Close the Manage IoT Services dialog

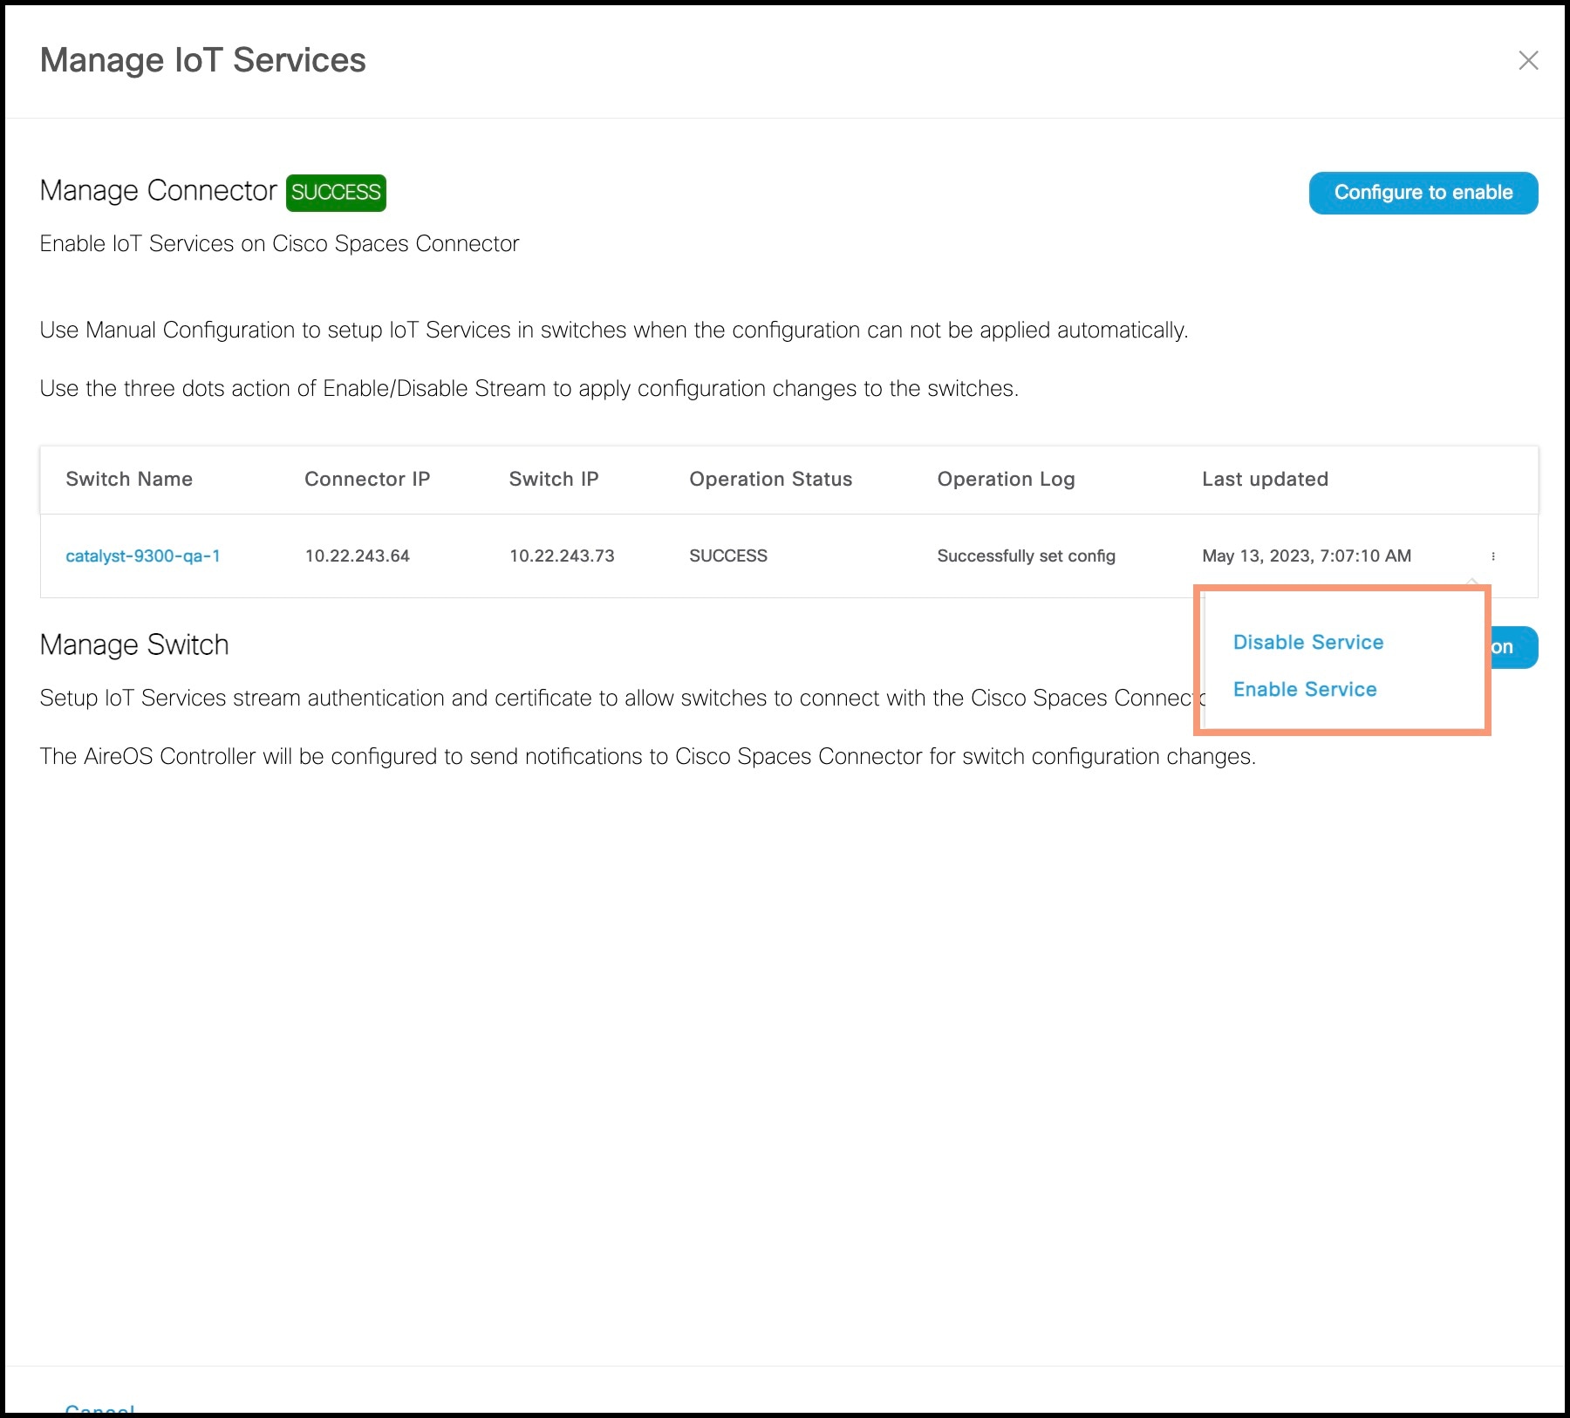[1529, 61]
